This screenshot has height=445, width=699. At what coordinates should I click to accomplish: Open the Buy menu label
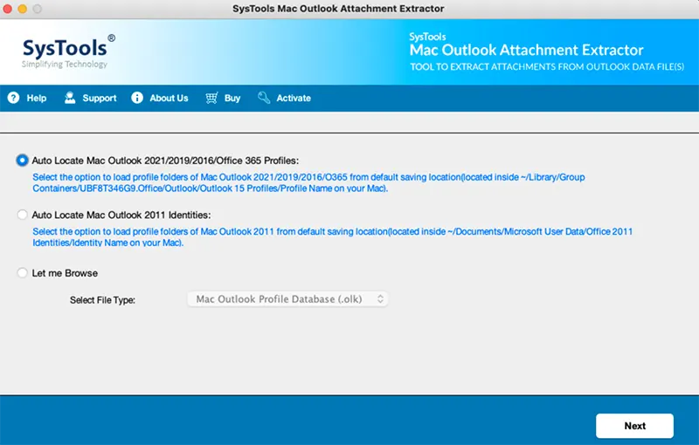pyautogui.click(x=232, y=99)
